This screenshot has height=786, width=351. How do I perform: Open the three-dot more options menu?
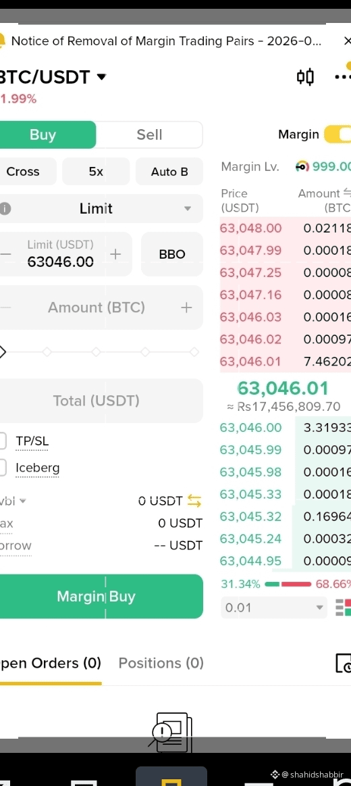(343, 77)
